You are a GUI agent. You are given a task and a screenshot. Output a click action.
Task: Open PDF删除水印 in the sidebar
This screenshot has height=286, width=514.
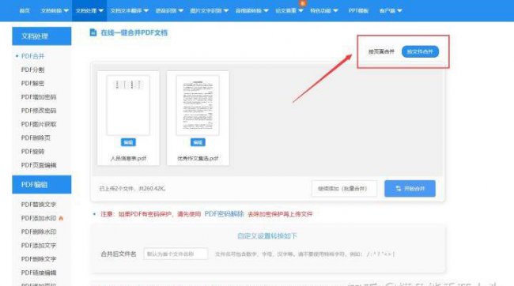coord(39,231)
